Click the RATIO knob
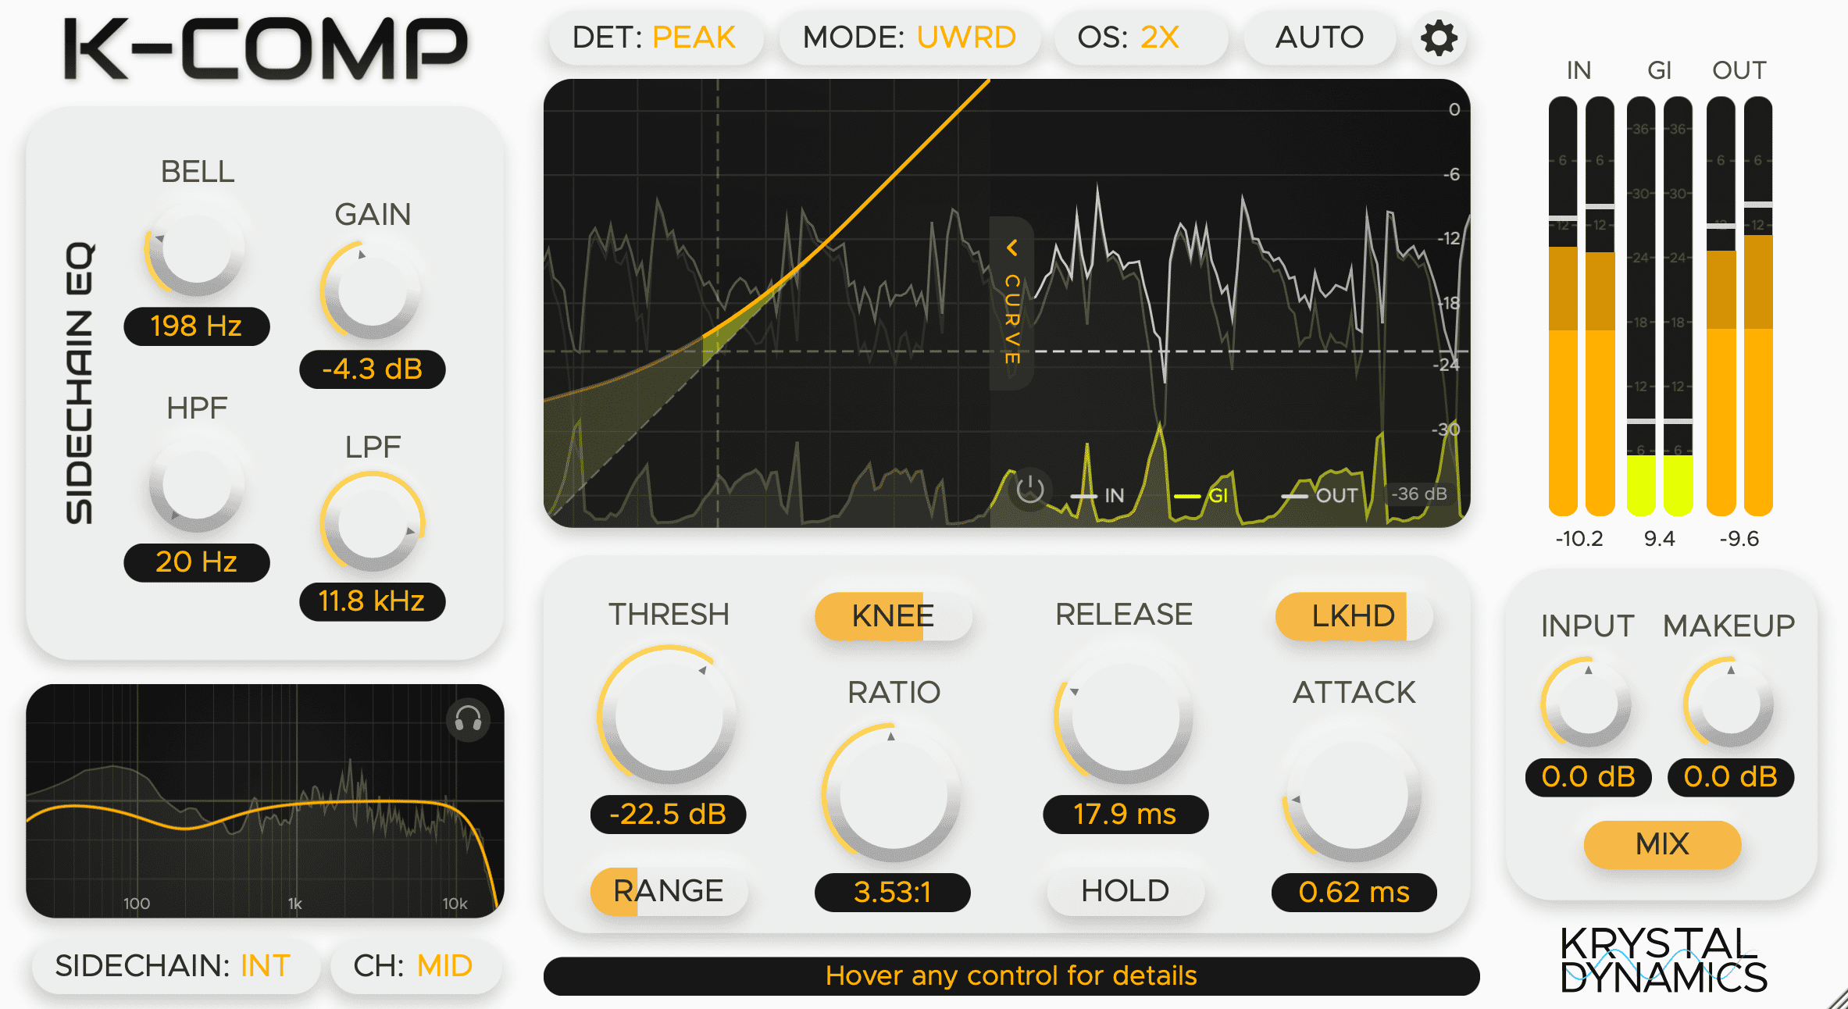This screenshot has width=1848, height=1009. pos(892,793)
